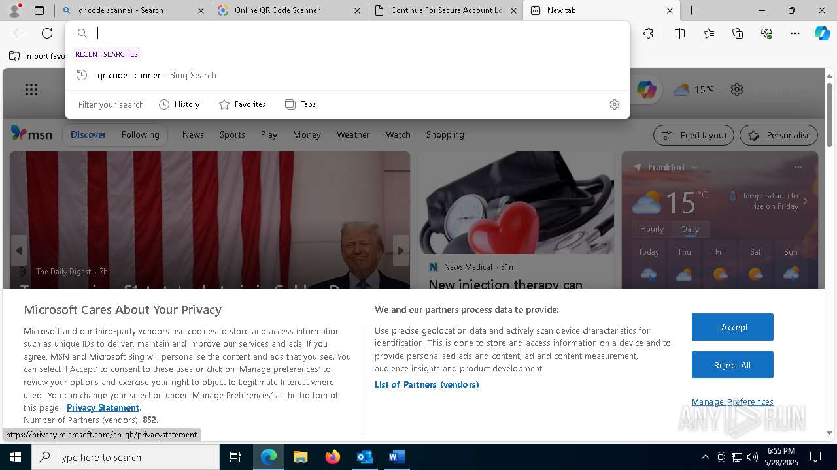Image resolution: width=837 pixels, height=470 pixels.
Task: Open the taskbar volume control
Action: (x=753, y=457)
